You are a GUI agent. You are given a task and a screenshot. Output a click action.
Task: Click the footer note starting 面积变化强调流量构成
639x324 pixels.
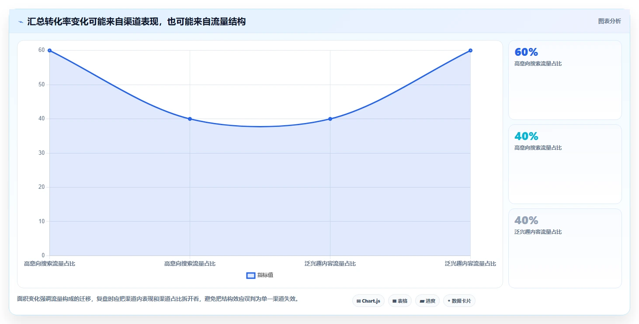point(158,299)
